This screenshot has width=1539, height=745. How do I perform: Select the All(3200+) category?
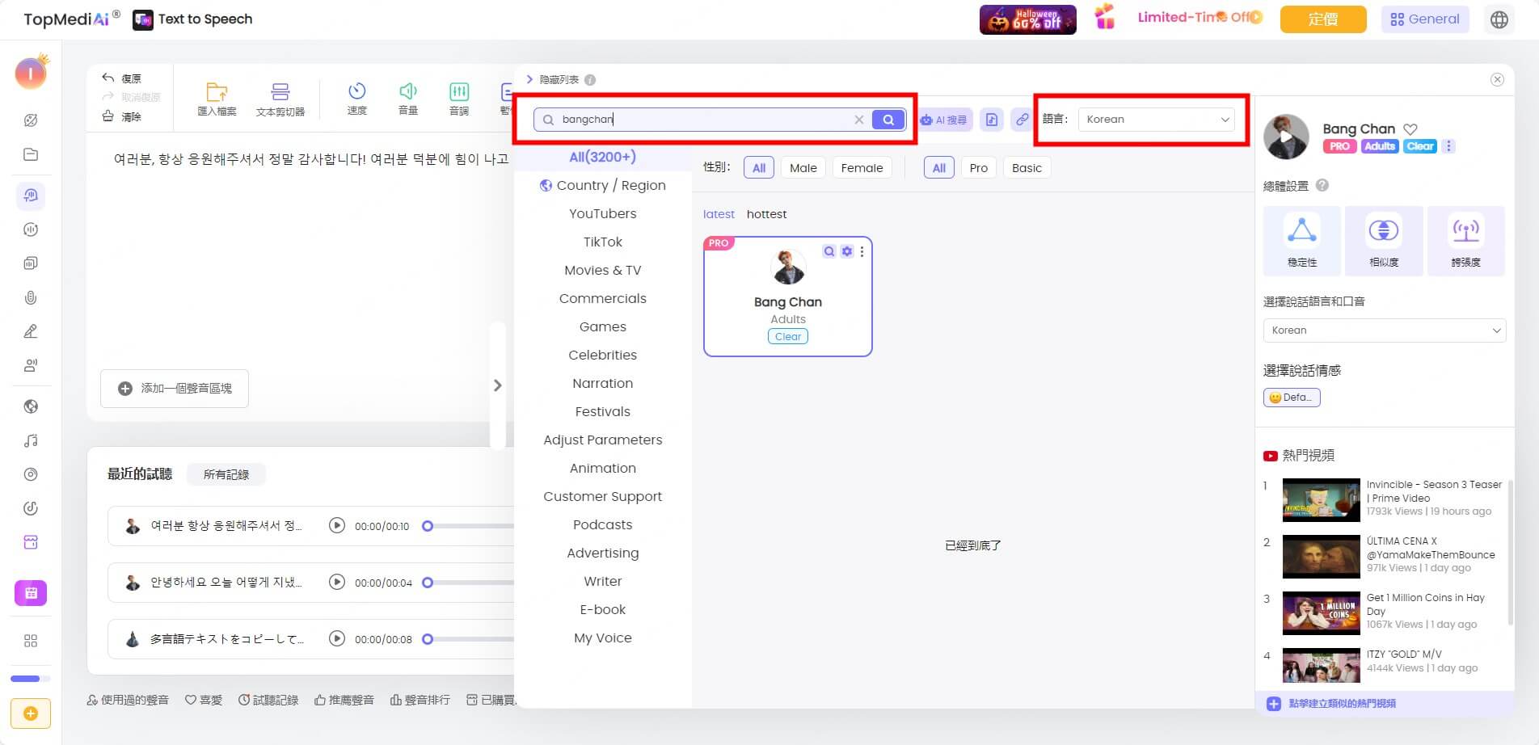point(603,157)
